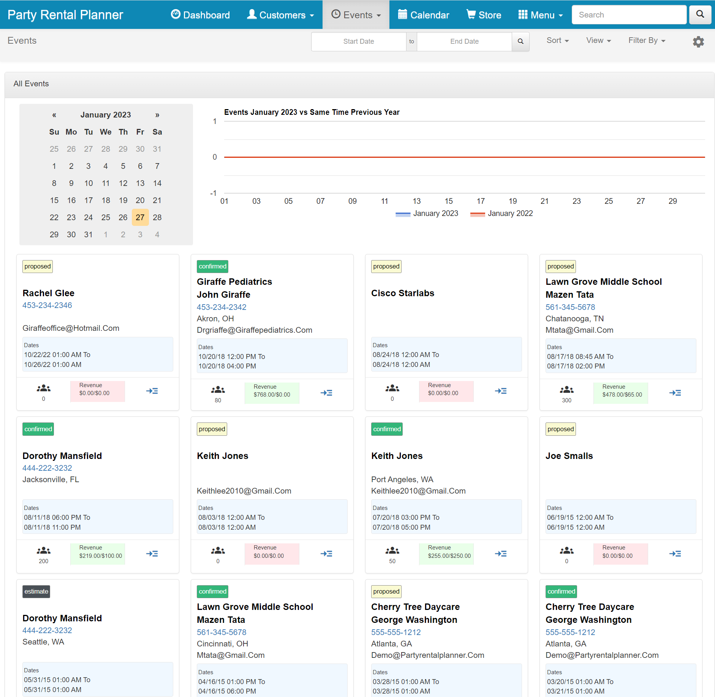The width and height of the screenshot is (715, 697).
Task: Click the top navbar search magnifier button
Action: pyautogui.click(x=700, y=14)
